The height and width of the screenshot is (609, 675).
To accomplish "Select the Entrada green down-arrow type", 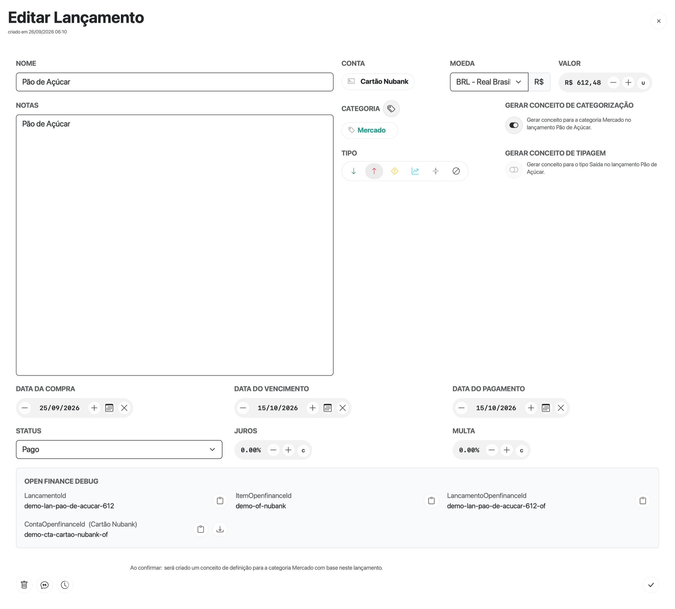I will (x=354, y=171).
